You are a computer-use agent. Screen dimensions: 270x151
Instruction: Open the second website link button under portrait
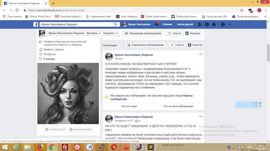[80, 129]
